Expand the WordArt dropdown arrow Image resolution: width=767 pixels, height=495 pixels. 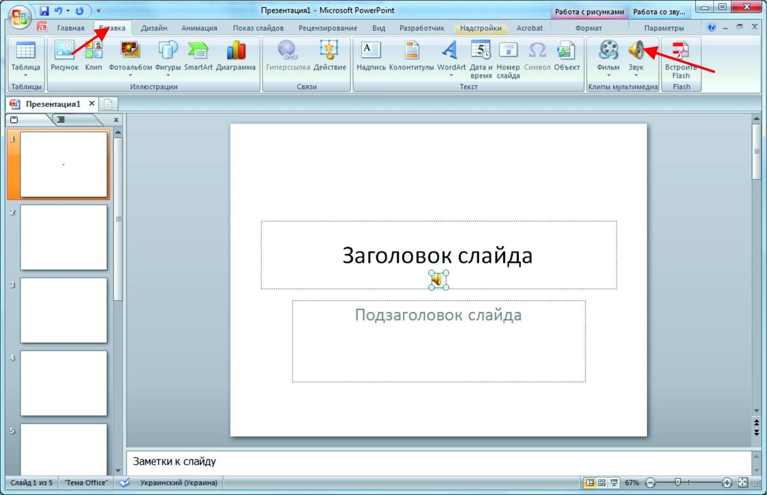click(451, 75)
